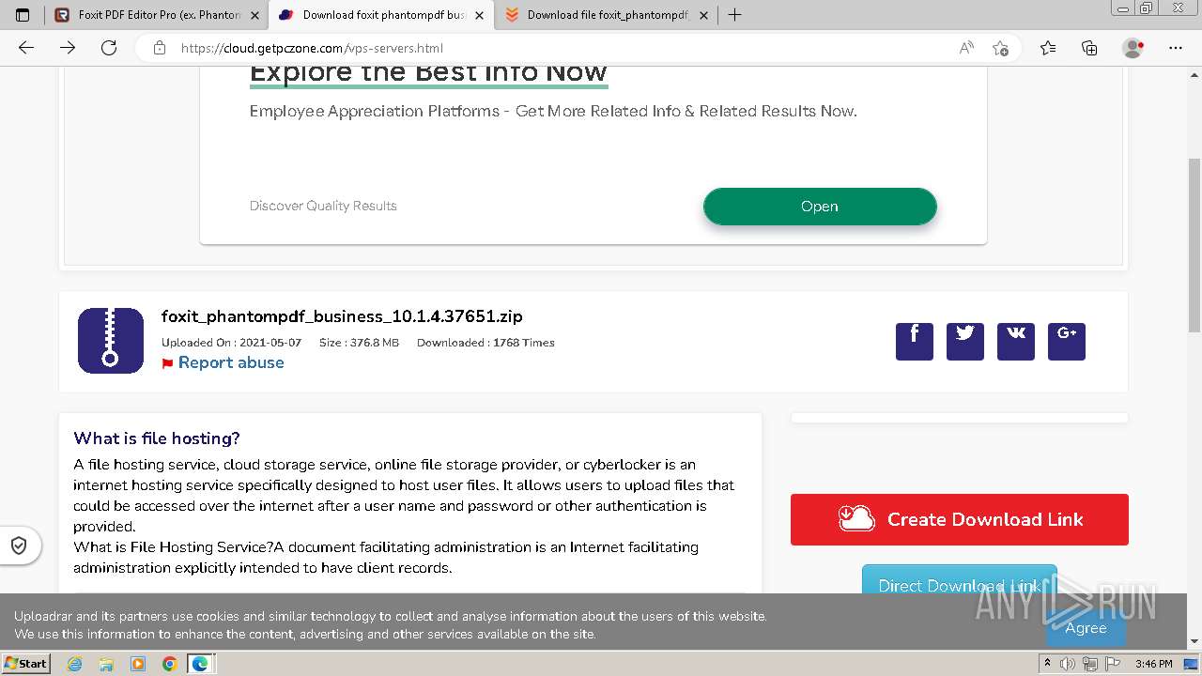Open Settings and more menu

point(1176,48)
